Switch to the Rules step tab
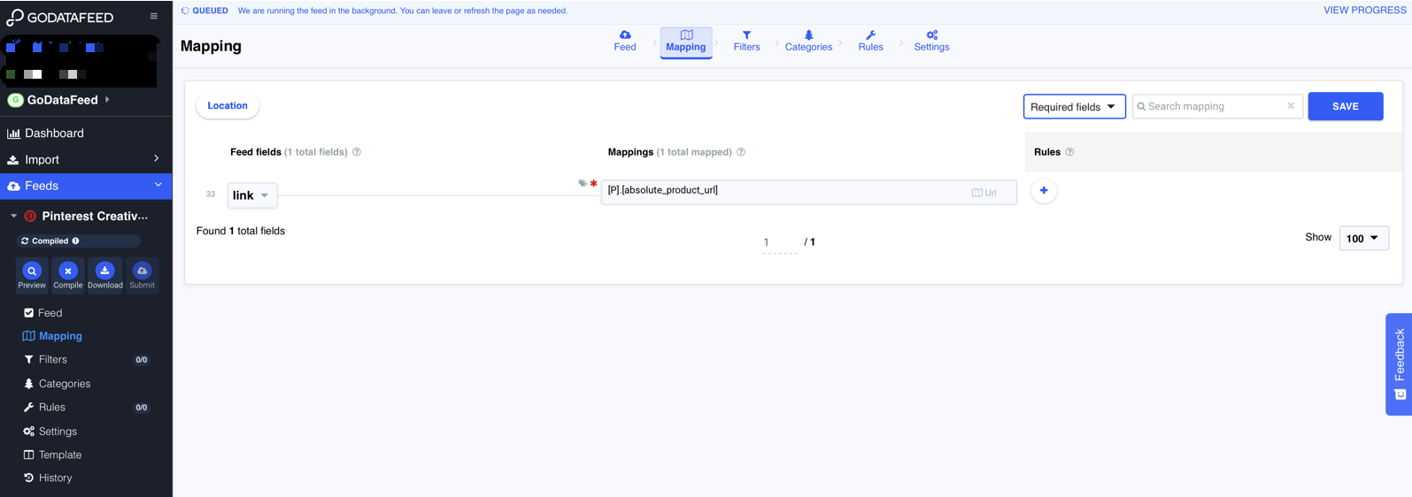This screenshot has width=1412, height=497. [870, 41]
